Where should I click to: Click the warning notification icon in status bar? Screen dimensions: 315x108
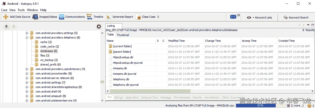[x=309, y=105]
